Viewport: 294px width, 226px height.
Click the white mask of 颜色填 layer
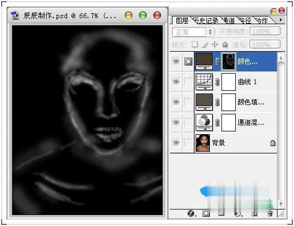click(x=229, y=102)
